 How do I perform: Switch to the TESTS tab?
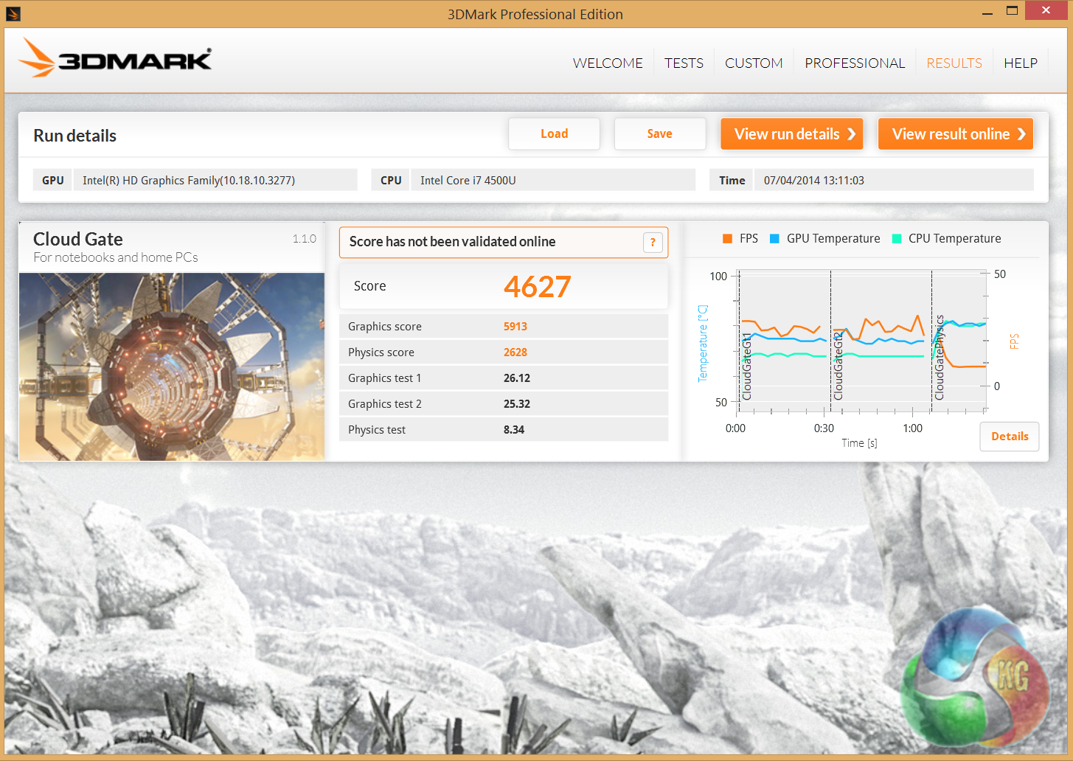[684, 63]
